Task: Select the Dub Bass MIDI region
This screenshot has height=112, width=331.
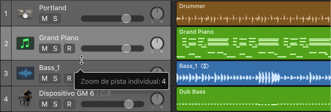Action: 253,100
